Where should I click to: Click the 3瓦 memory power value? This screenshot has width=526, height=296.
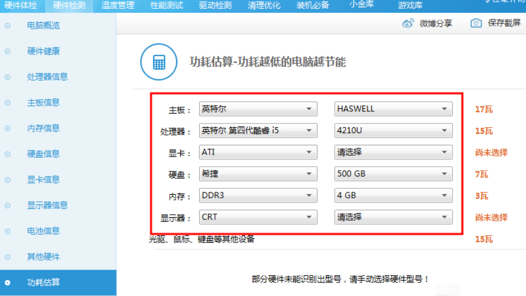coord(481,196)
